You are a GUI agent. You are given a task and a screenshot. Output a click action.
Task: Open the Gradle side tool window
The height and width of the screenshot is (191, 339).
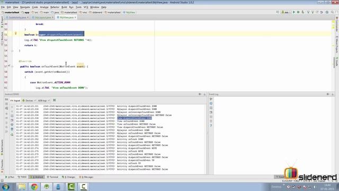click(x=337, y=62)
